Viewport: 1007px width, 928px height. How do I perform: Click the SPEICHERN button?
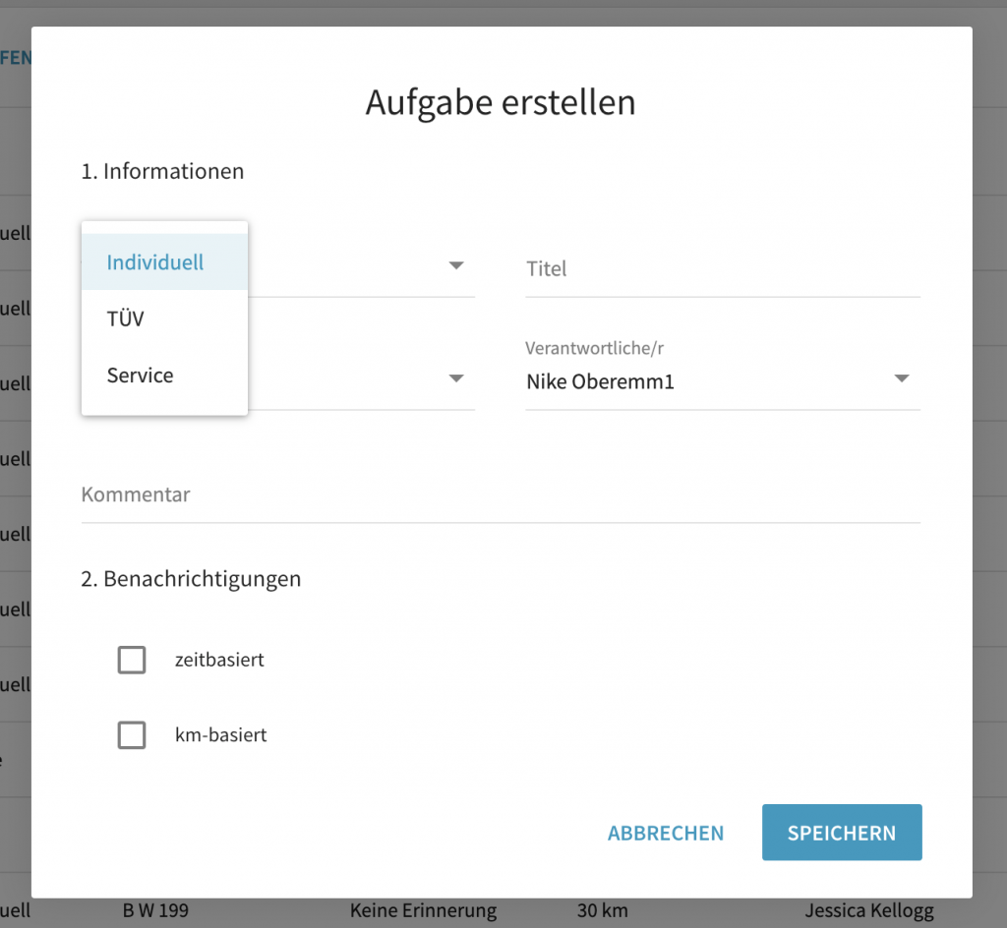842,833
